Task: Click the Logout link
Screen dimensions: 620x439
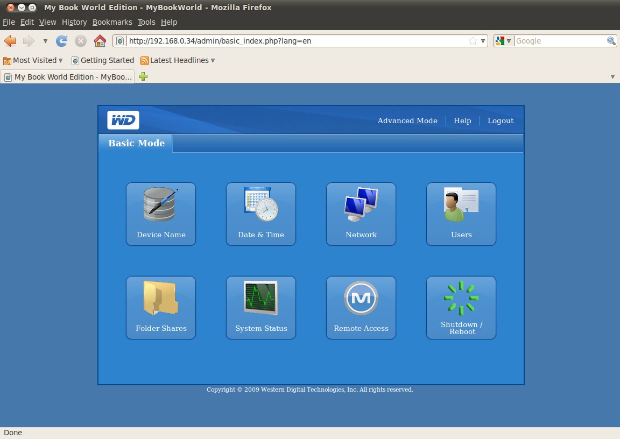Action: pyautogui.click(x=501, y=121)
